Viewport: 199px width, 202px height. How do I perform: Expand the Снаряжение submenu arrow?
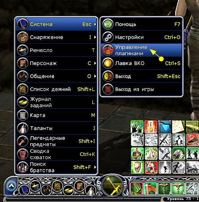pyautogui.click(x=95, y=37)
